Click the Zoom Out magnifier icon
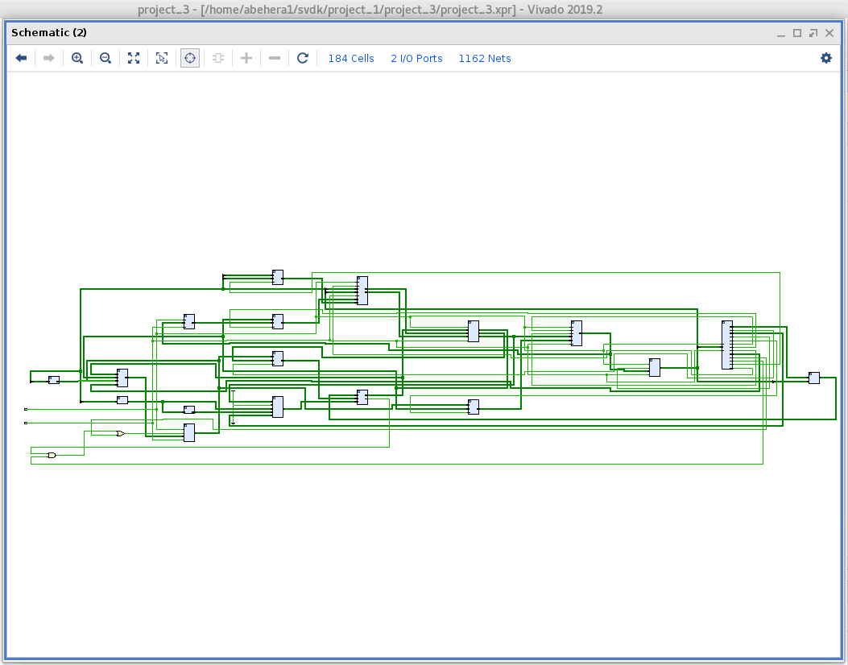 click(x=105, y=58)
